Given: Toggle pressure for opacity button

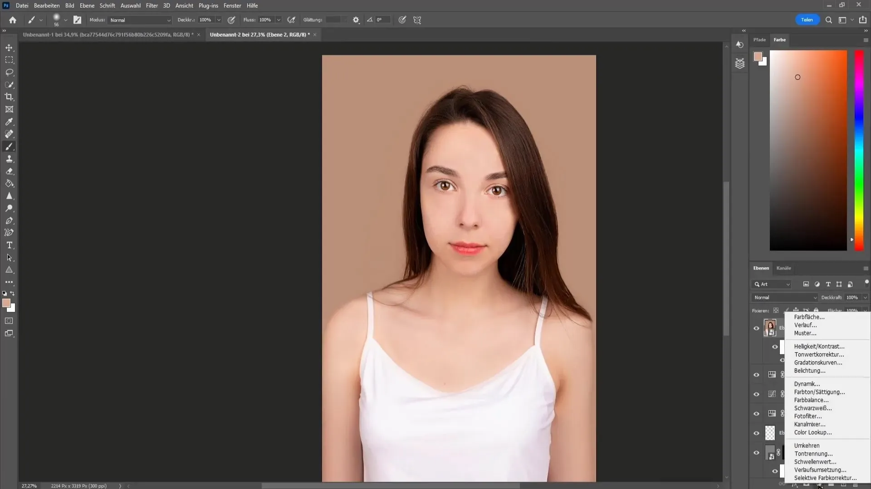Looking at the screenshot, I should tap(231, 20).
